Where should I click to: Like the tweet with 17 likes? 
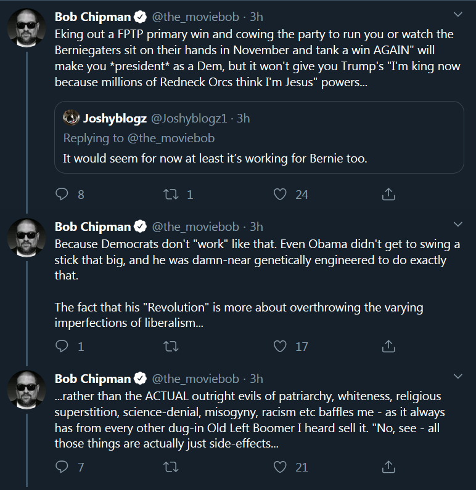(x=280, y=346)
